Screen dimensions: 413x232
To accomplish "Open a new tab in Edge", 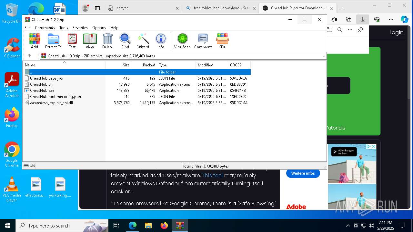I will (x=342, y=8).
